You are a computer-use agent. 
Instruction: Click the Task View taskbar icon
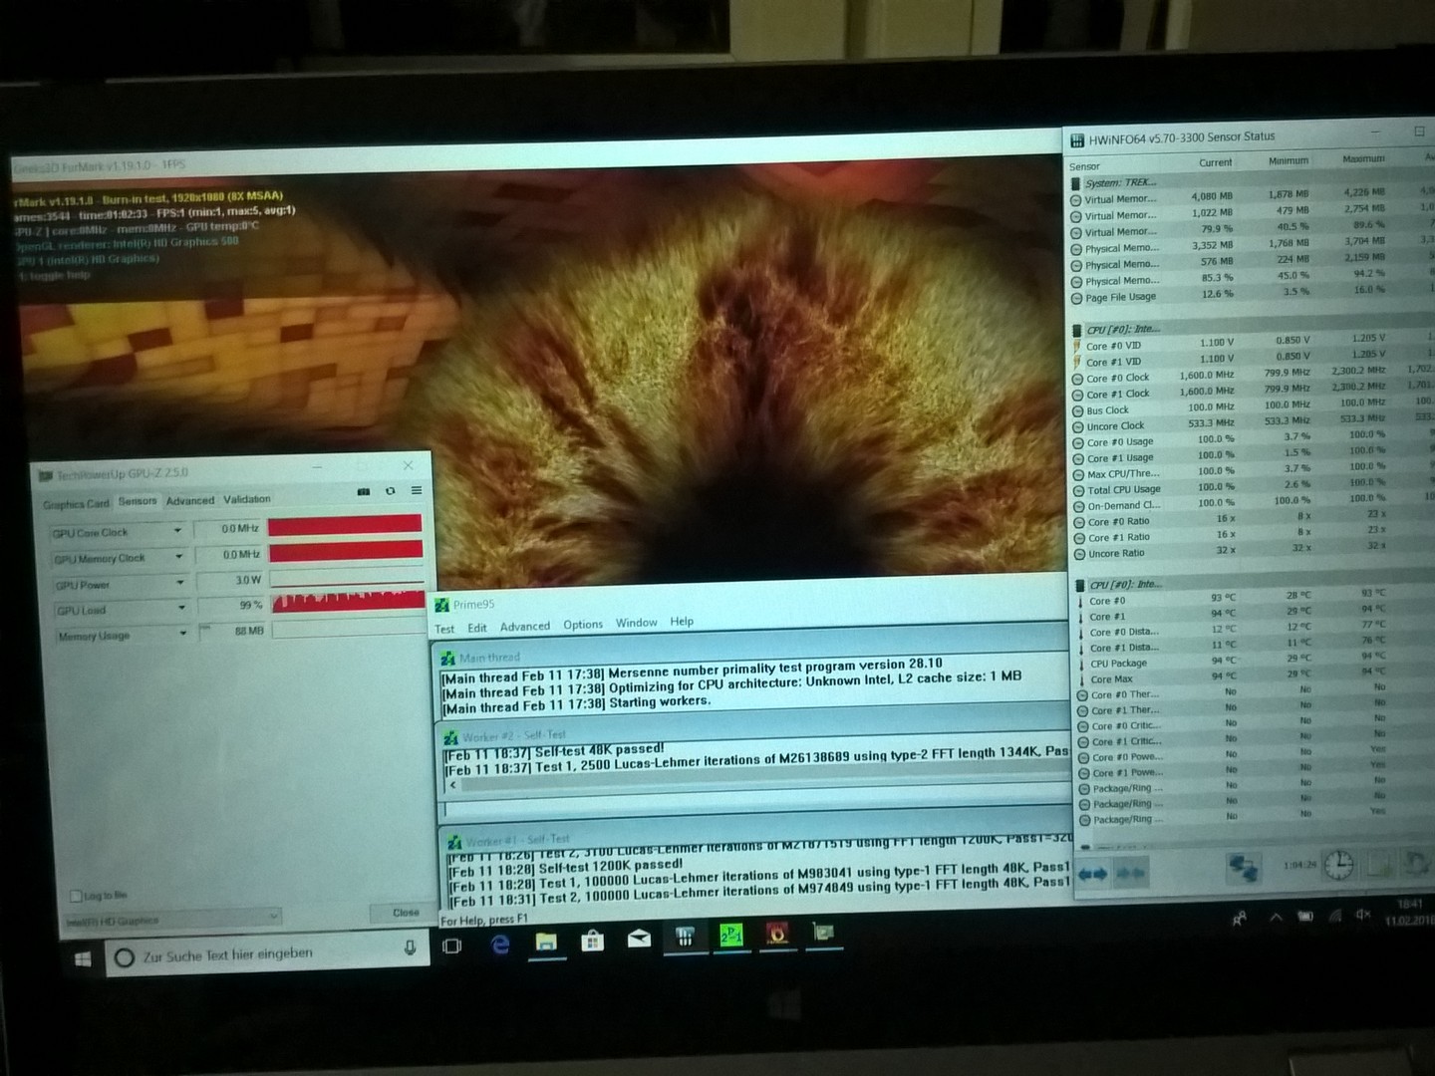pyautogui.click(x=451, y=945)
